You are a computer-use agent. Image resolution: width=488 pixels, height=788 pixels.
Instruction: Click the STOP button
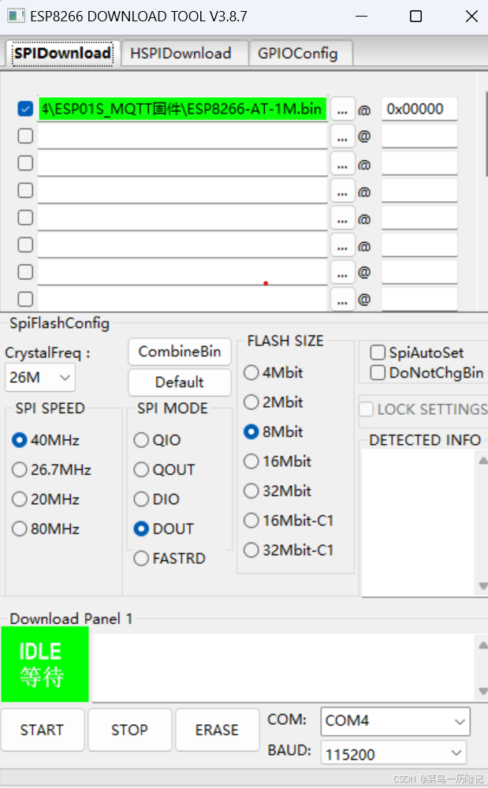pos(129,730)
